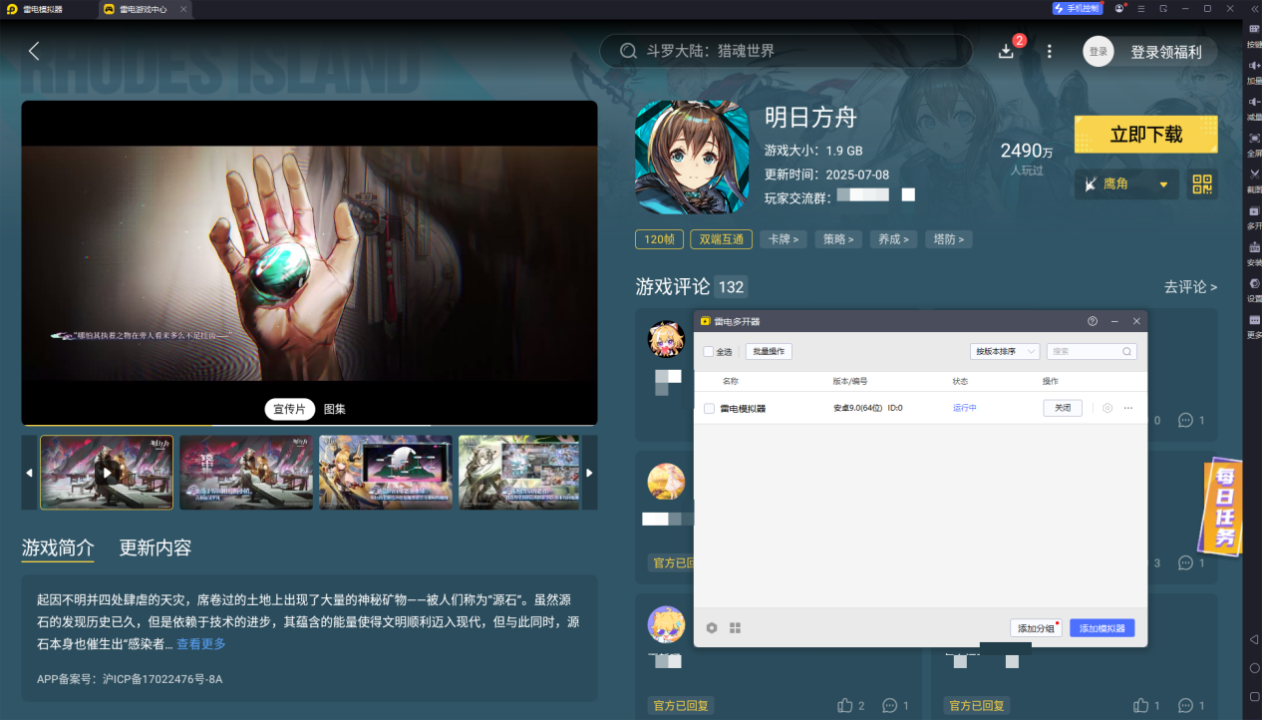The height and width of the screenshot is (720, 1262).
Task: Switch to the 更新内容 tab
Action: 156,547
